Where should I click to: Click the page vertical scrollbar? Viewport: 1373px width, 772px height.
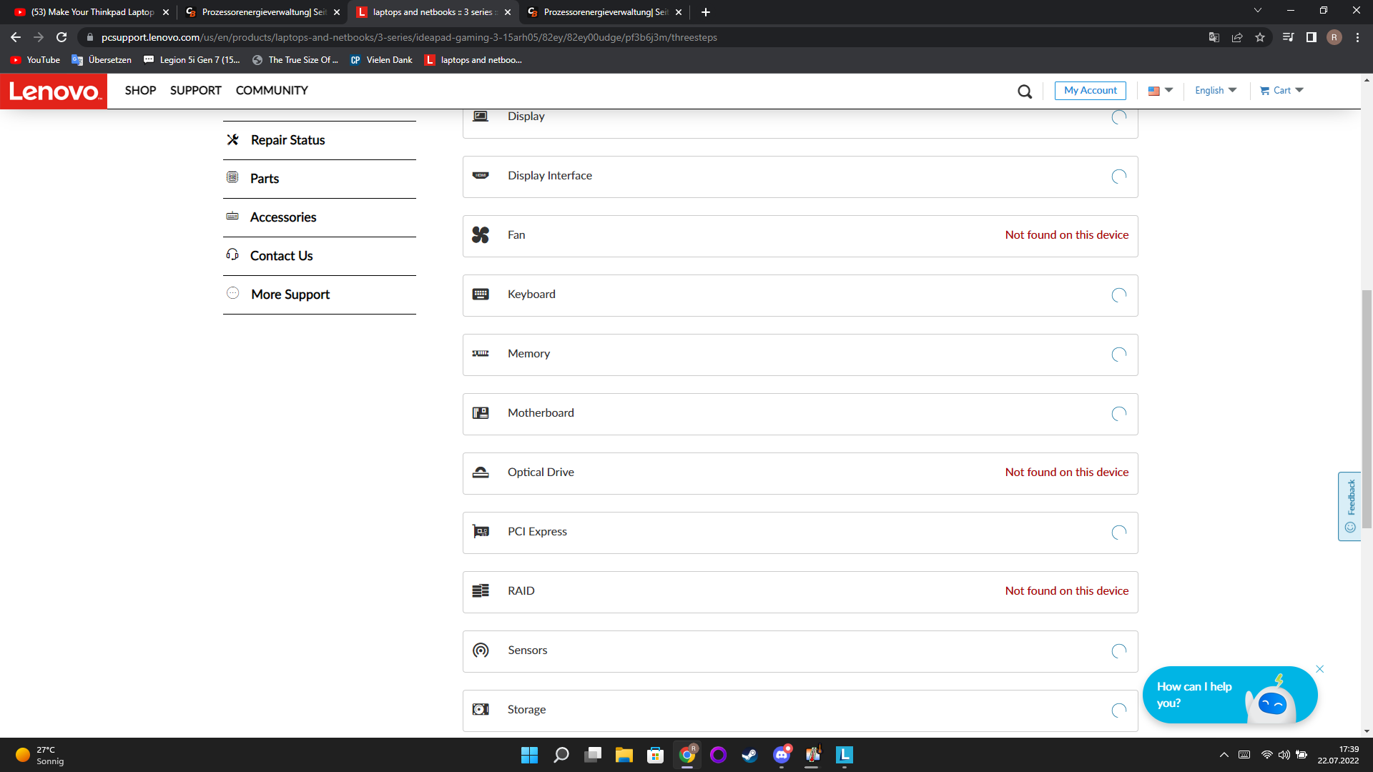[1367, 407]
